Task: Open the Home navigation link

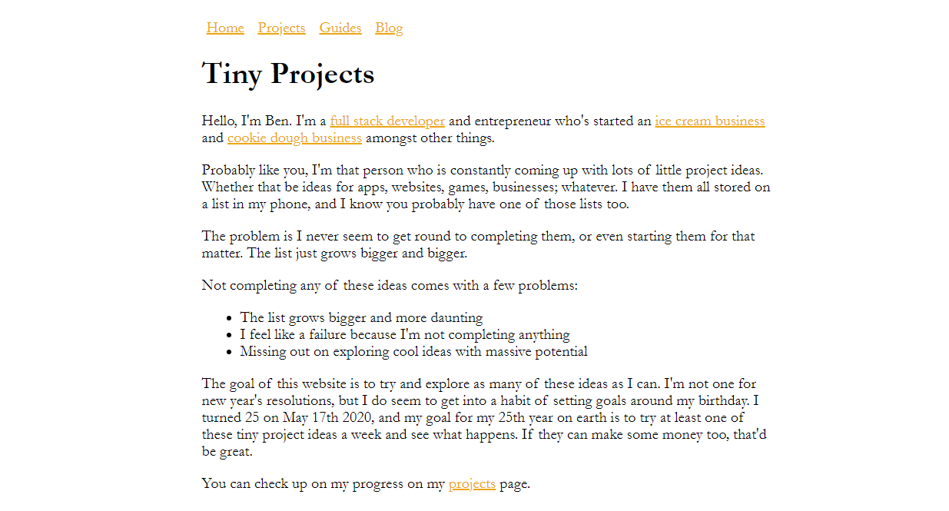Action: pyautogui.click(x=225, y=28)
